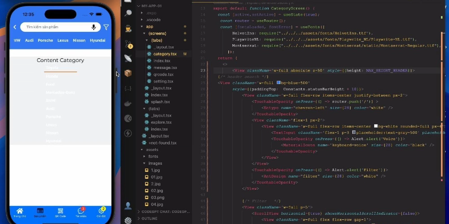Screen dimensions: 449x224
Task: Open the Docker whale view
Action: tap(128, 103)
